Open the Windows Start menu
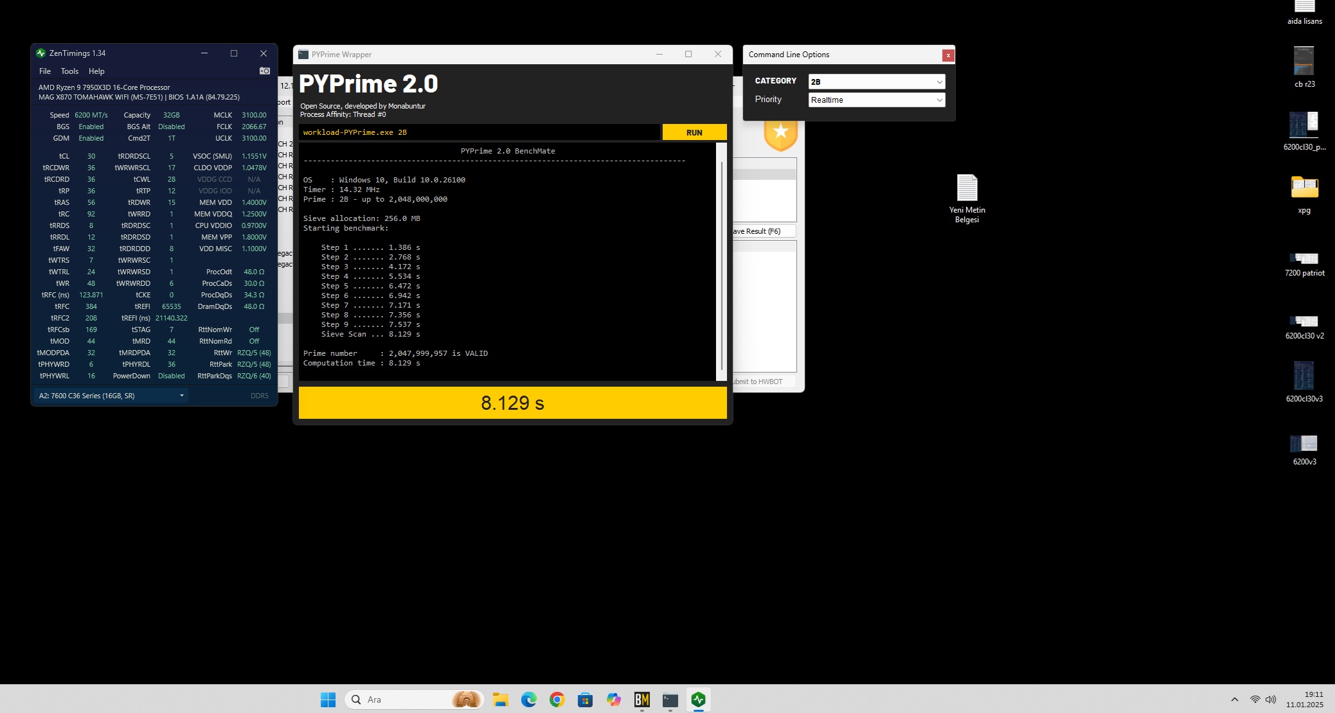The width and height of the screenshot is (1335, 713). point(328,700)
